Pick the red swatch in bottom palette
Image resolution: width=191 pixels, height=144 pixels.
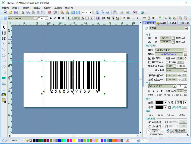[x=68, y=140]
